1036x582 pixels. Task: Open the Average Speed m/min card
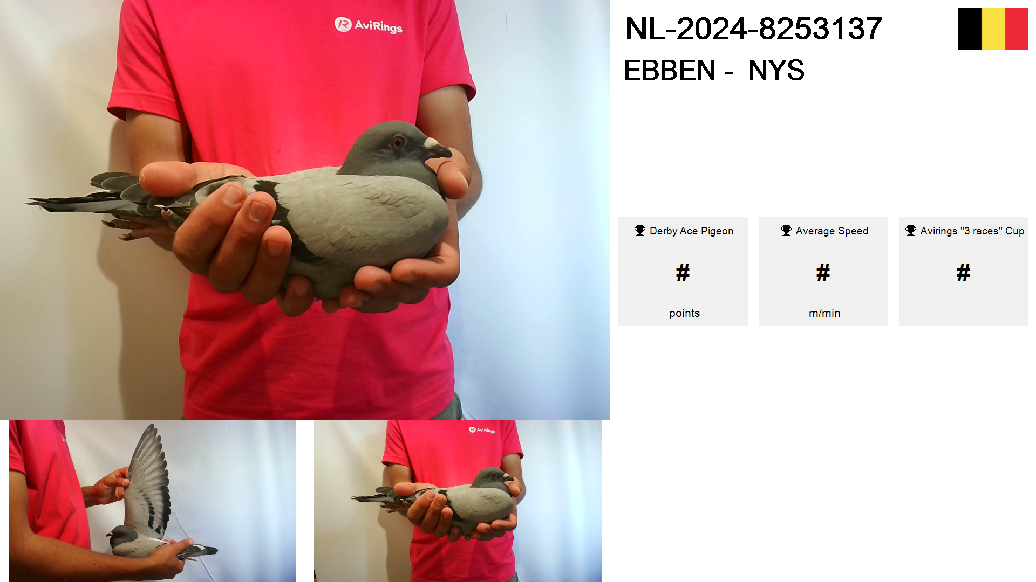click(823, 272)
